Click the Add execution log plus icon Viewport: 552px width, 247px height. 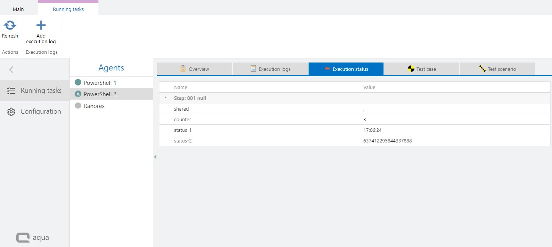pyautogui.click(x=41, y=26)
